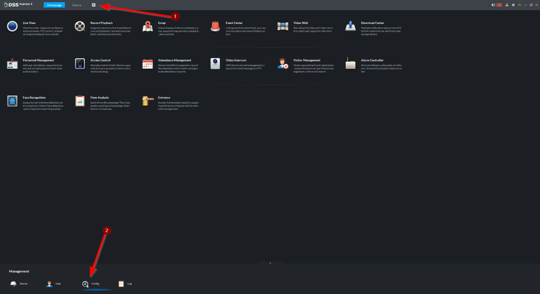Viewport: 540px width, 294px height.
Task: Open Personnel Management module
Action: 34,65
